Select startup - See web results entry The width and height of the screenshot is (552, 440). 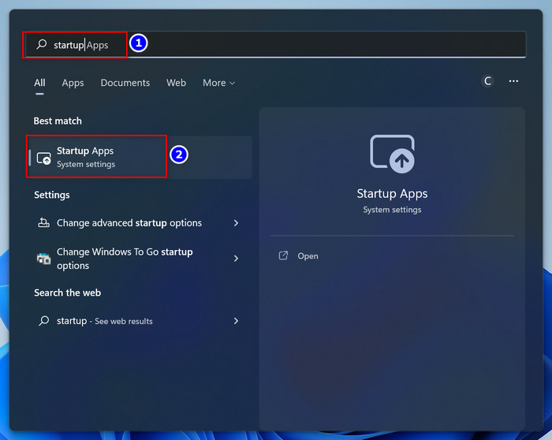(x=140, y=321)
